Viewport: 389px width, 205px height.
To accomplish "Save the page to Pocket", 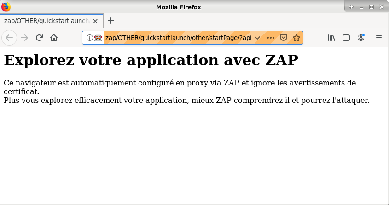I will 283,38.
